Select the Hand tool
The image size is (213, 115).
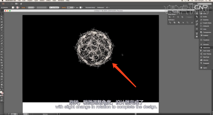point(2,84)
